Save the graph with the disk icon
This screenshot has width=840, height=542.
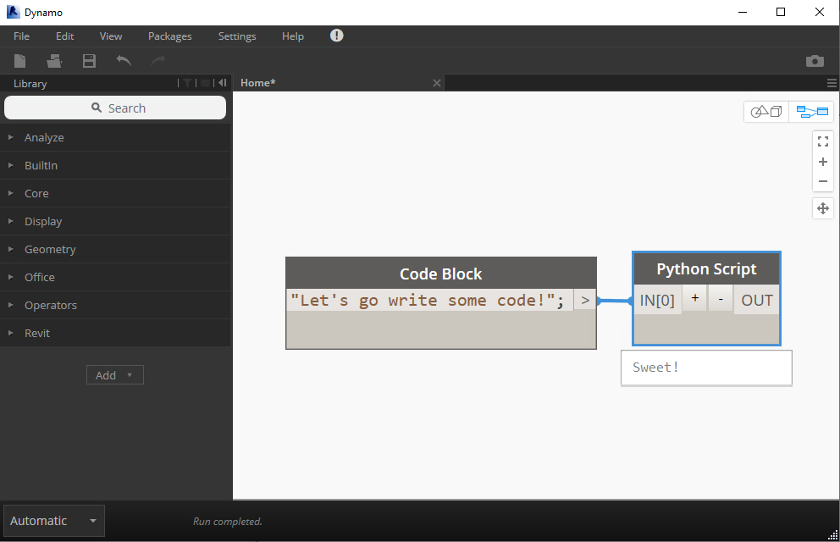89,61
